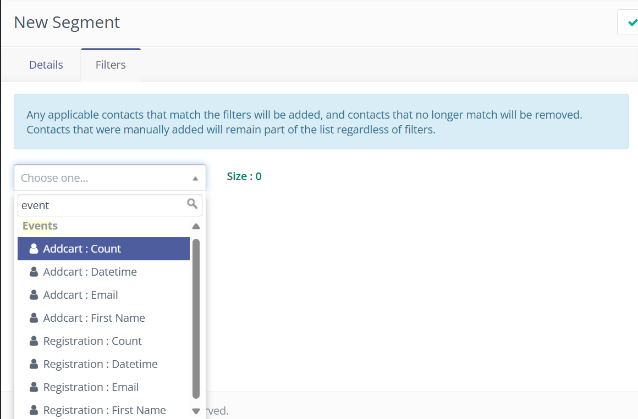Click the green checkmark save button

coord(631,23)
